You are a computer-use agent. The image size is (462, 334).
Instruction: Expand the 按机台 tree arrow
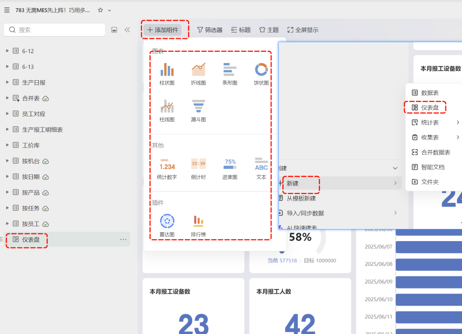coord(7,161)
